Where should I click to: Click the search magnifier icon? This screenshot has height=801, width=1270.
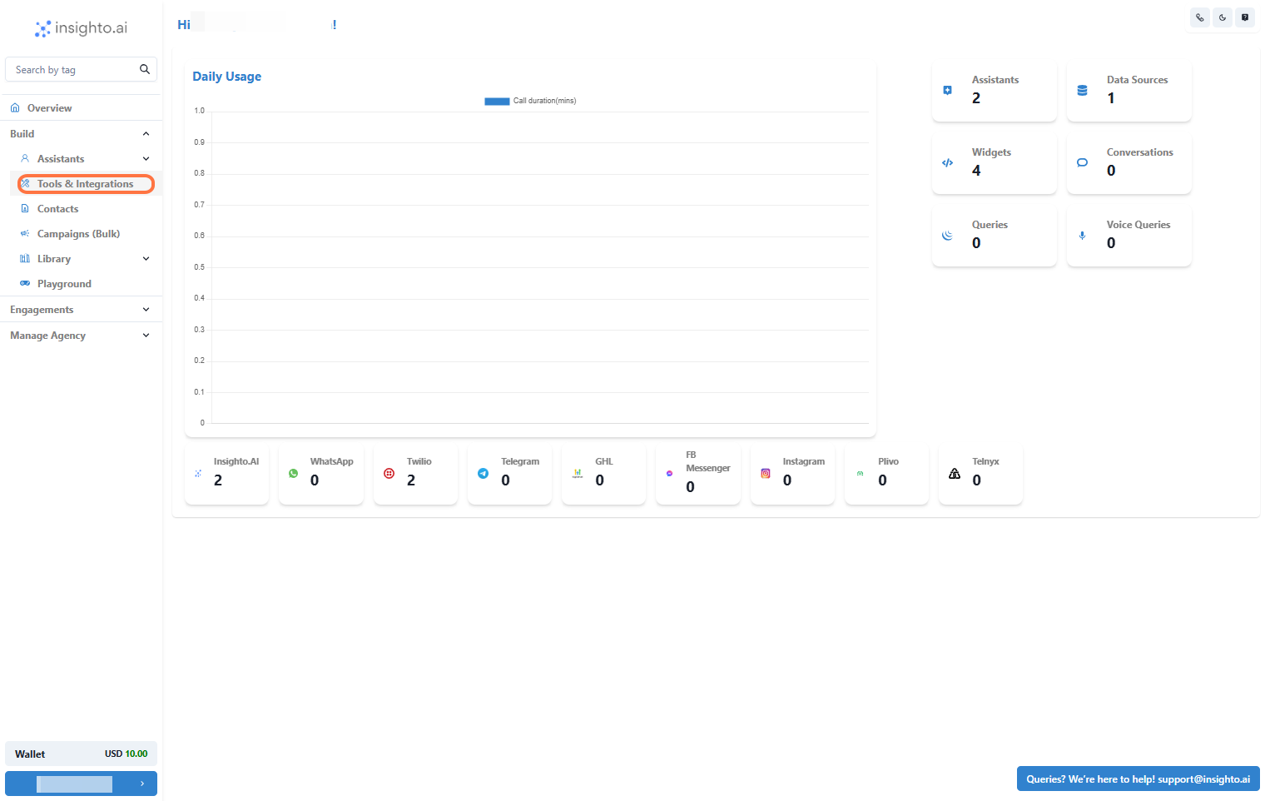[145, 69]
